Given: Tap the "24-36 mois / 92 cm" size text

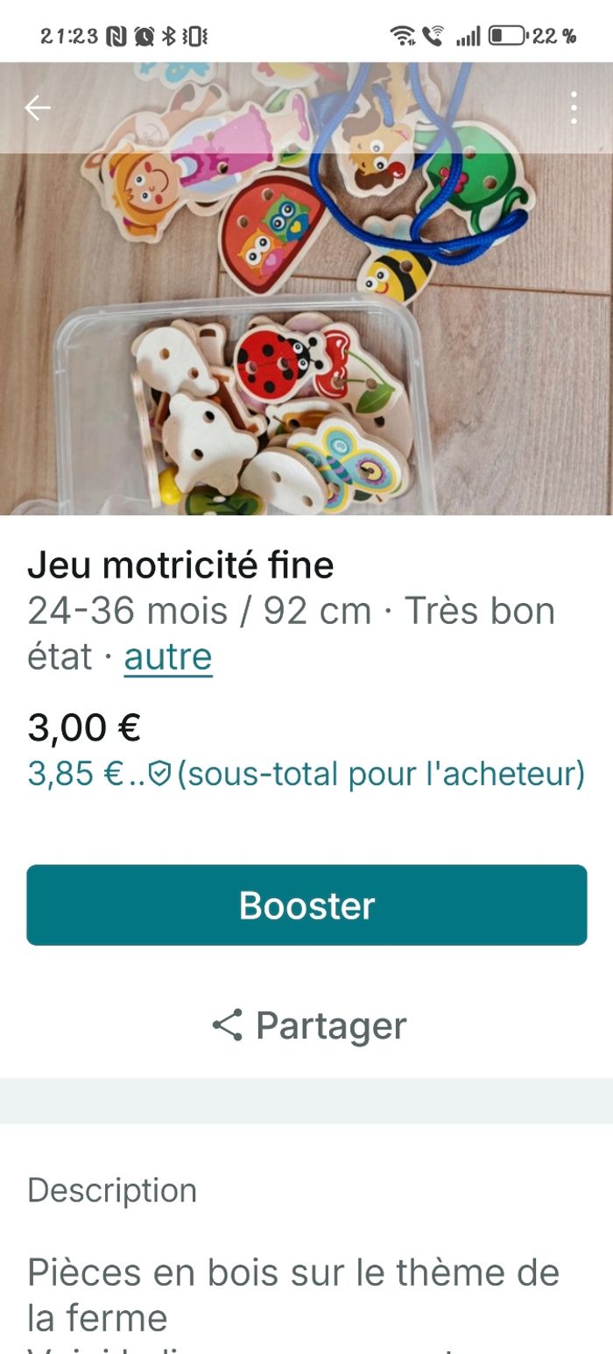Looking at the screenshot, I should point(200,611).
